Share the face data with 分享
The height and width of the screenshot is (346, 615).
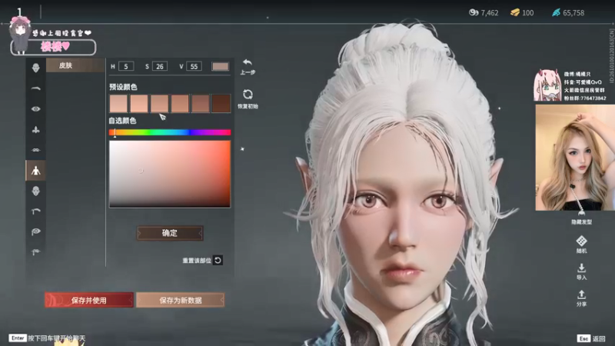[x=581, y=298]
